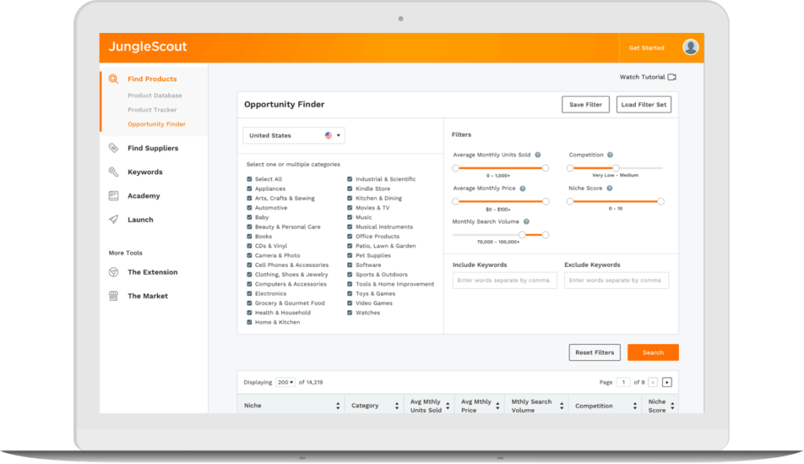Uncheck the Kindle Store category
The height and width of the screenshot is (464, 804).
349,188
